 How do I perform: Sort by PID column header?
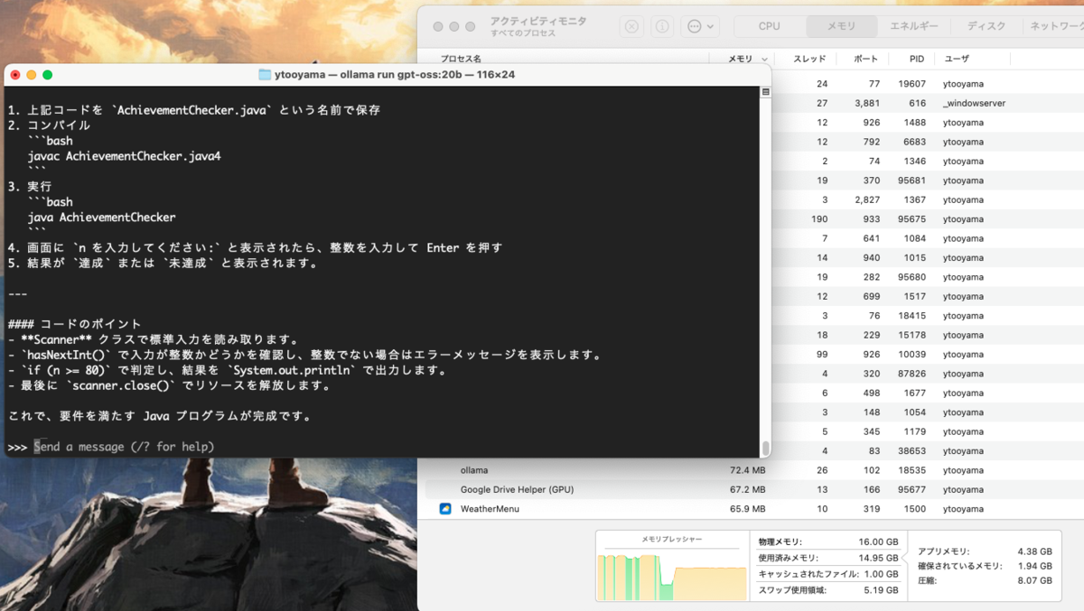pos(917,59)
